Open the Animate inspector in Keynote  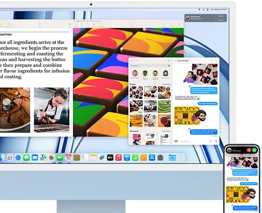pyautogui.click(x=171, y=25)
